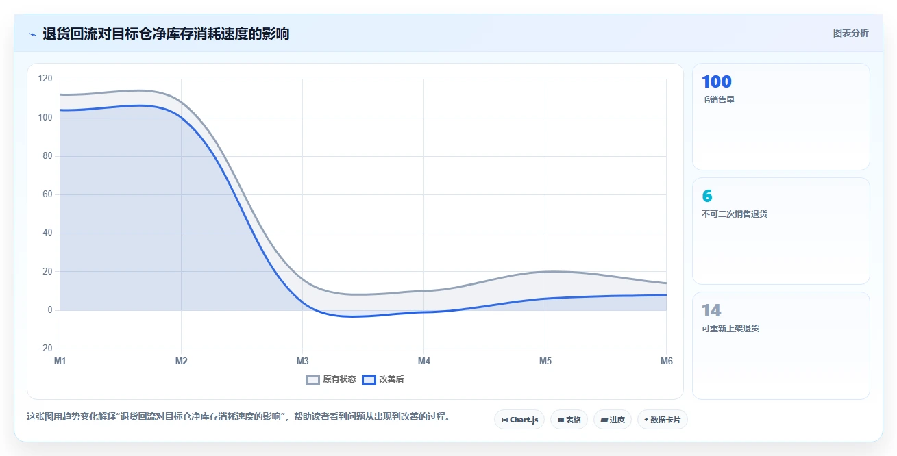Screen dimensions: 897x456
Task: Click the Chart.js tag icon
Action: 504,420
